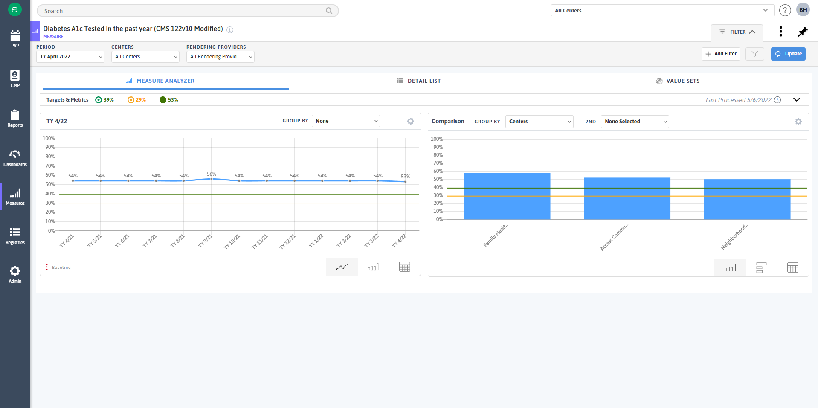Screen dimensions: 818x410
Task: Click the blue Update button
Action: (788, 54)
